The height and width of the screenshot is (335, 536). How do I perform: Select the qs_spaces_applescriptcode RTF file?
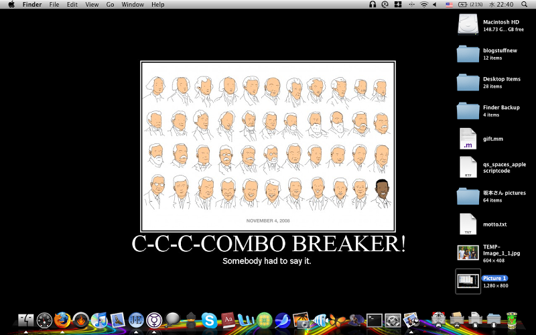[468, 167]
